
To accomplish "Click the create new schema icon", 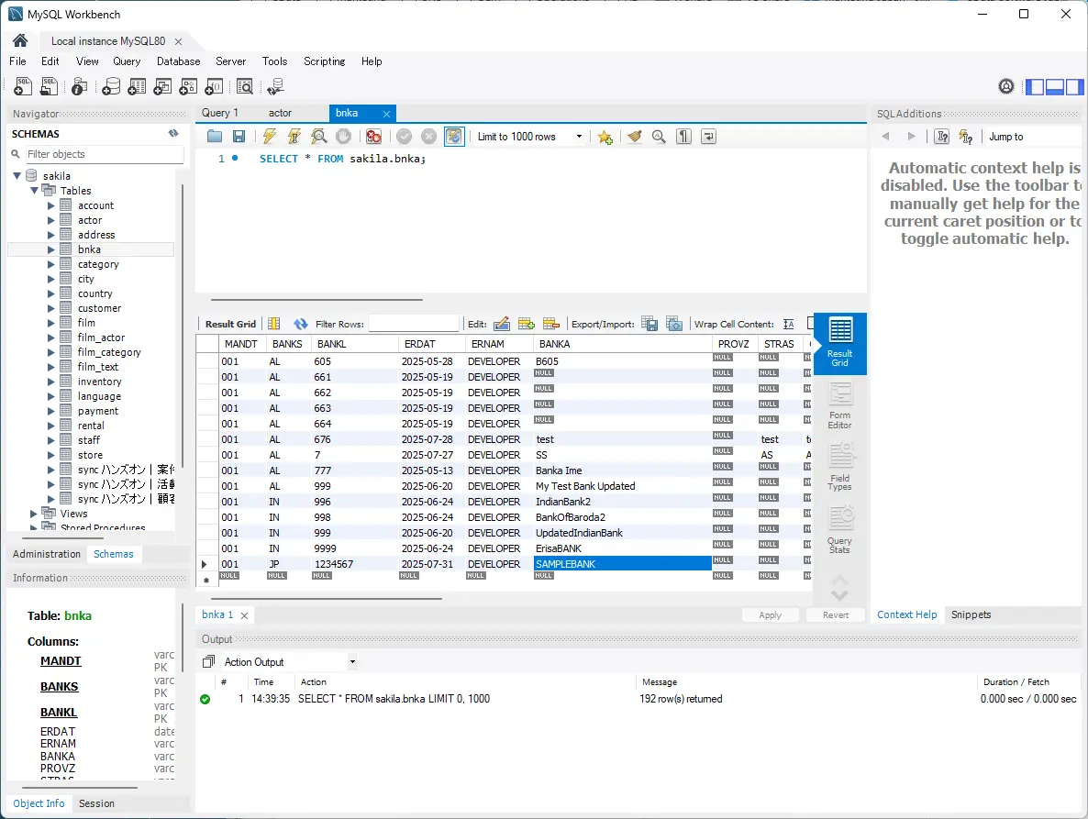I will 111,87.
